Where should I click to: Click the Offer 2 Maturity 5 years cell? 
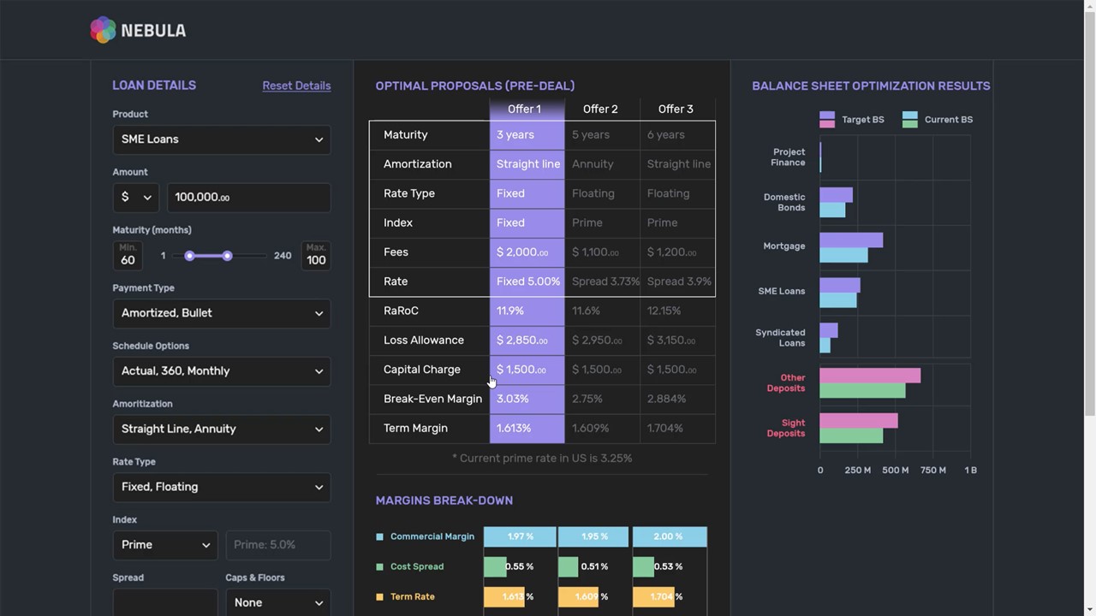[x=602, y=135]
